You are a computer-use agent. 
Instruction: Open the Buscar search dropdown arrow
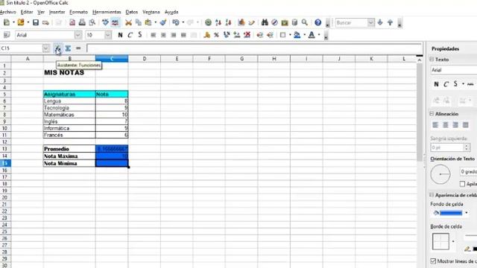(x=370, y=22)
